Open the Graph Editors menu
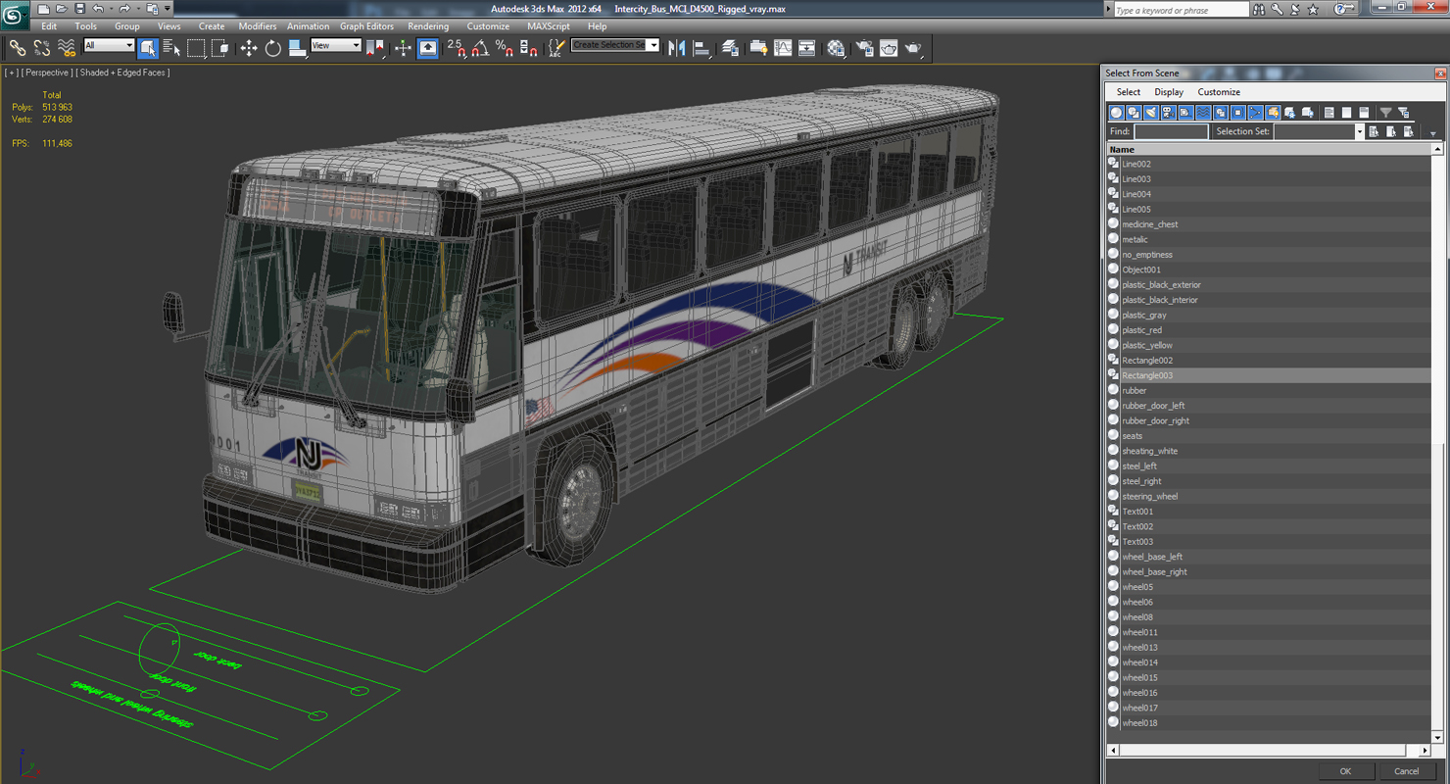This screenshot has width=1450, height=784. (x=366, y=26)
